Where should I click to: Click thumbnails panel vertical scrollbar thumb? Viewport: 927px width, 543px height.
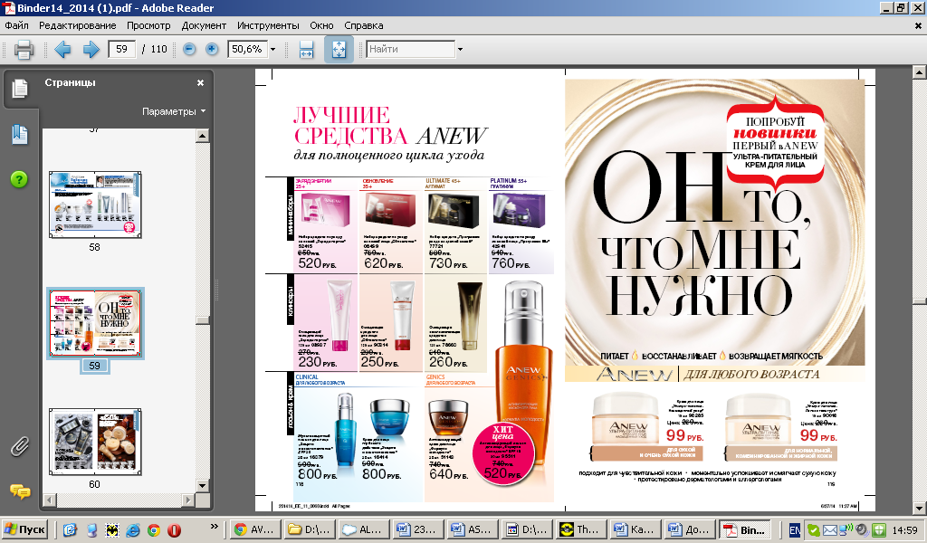tap(202, 320)
